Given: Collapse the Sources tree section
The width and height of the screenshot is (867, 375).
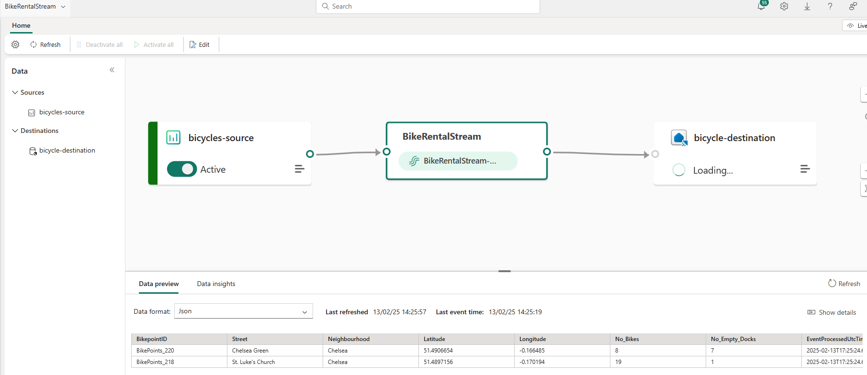Looking at the screenshot, I should click(15, 92).
